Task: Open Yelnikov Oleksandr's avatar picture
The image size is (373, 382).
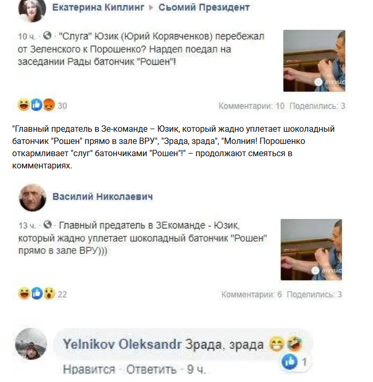Action: pyautogui.click(x=31, y=344)
